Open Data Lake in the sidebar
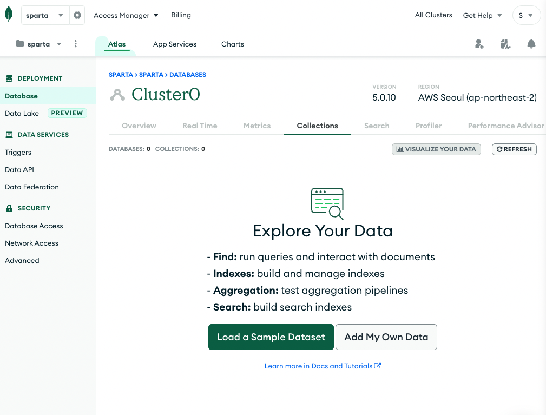The image size is (546, 415). tap(22, 113)
